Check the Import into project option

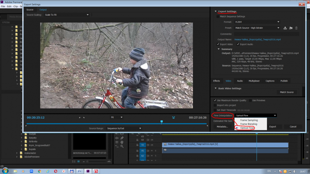[x=215, y=105]
